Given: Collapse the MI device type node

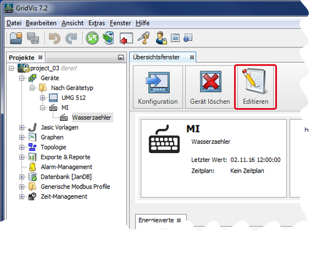Looking at the screenshot, I should tap(43, 108).
